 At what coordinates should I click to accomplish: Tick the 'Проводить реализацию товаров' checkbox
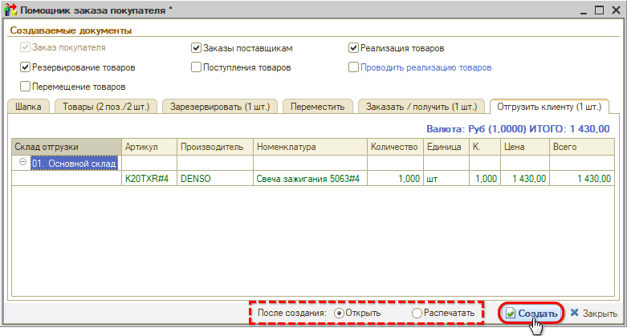[x=354, y=68]
